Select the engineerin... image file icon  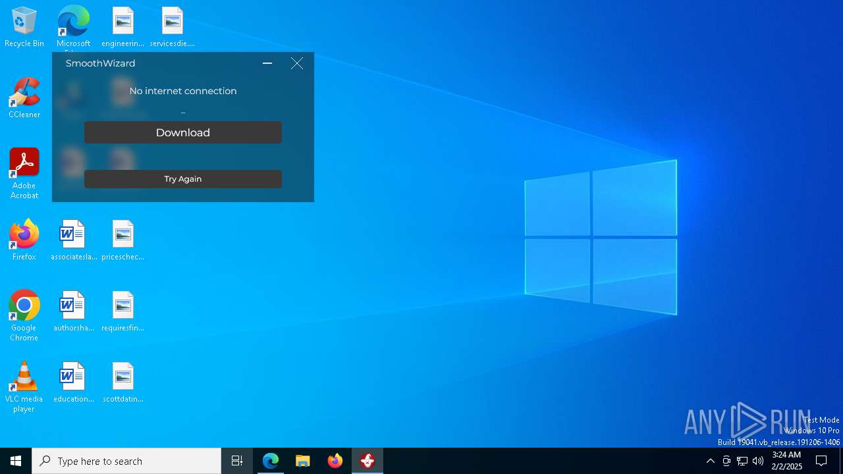123,28
